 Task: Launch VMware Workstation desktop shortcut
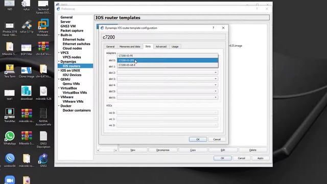(x=43, y=28)
